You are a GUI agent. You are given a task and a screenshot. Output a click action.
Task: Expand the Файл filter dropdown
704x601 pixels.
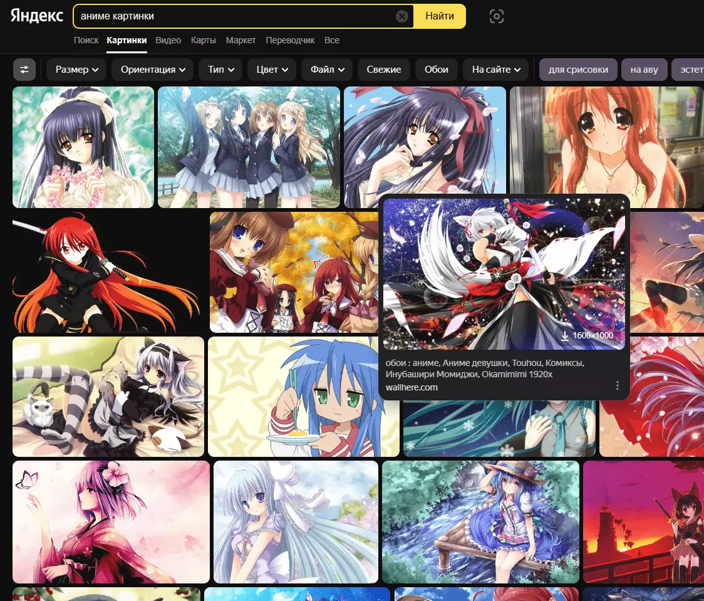328,70
